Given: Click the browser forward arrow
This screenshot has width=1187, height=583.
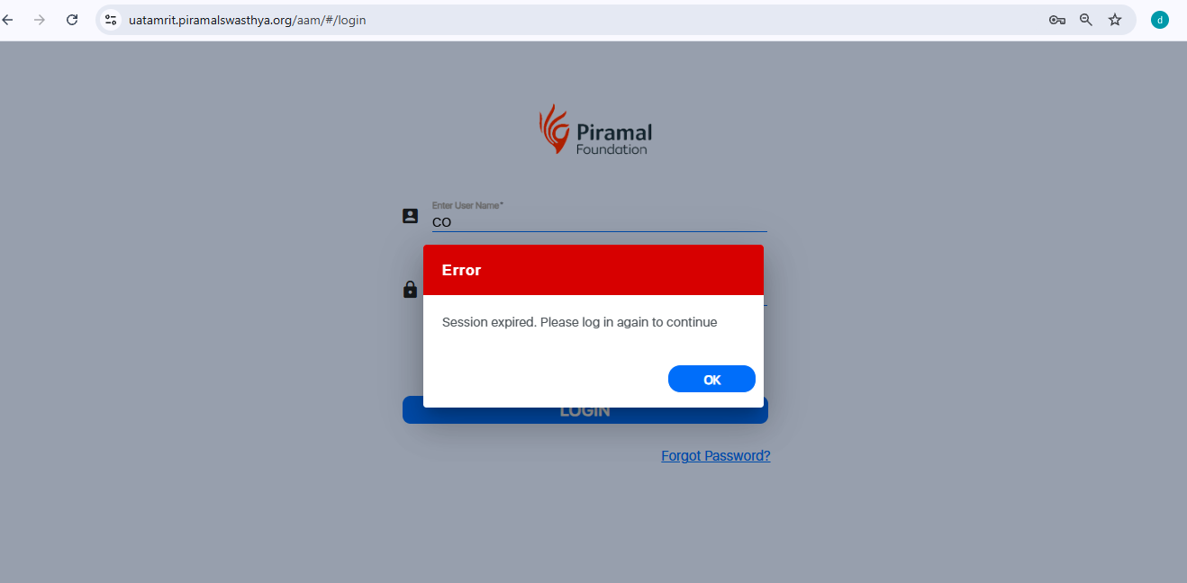Looking at the screenshot, I should pyautogui.click(x=39, y=20).
